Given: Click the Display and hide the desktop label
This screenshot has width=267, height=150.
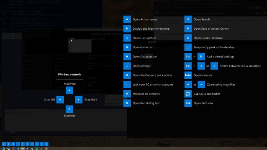Looking at the screenshot, I should pyautogui.click(x=151, y=29).
